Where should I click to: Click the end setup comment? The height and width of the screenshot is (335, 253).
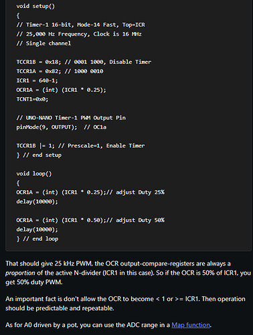[x=42, y=155]
